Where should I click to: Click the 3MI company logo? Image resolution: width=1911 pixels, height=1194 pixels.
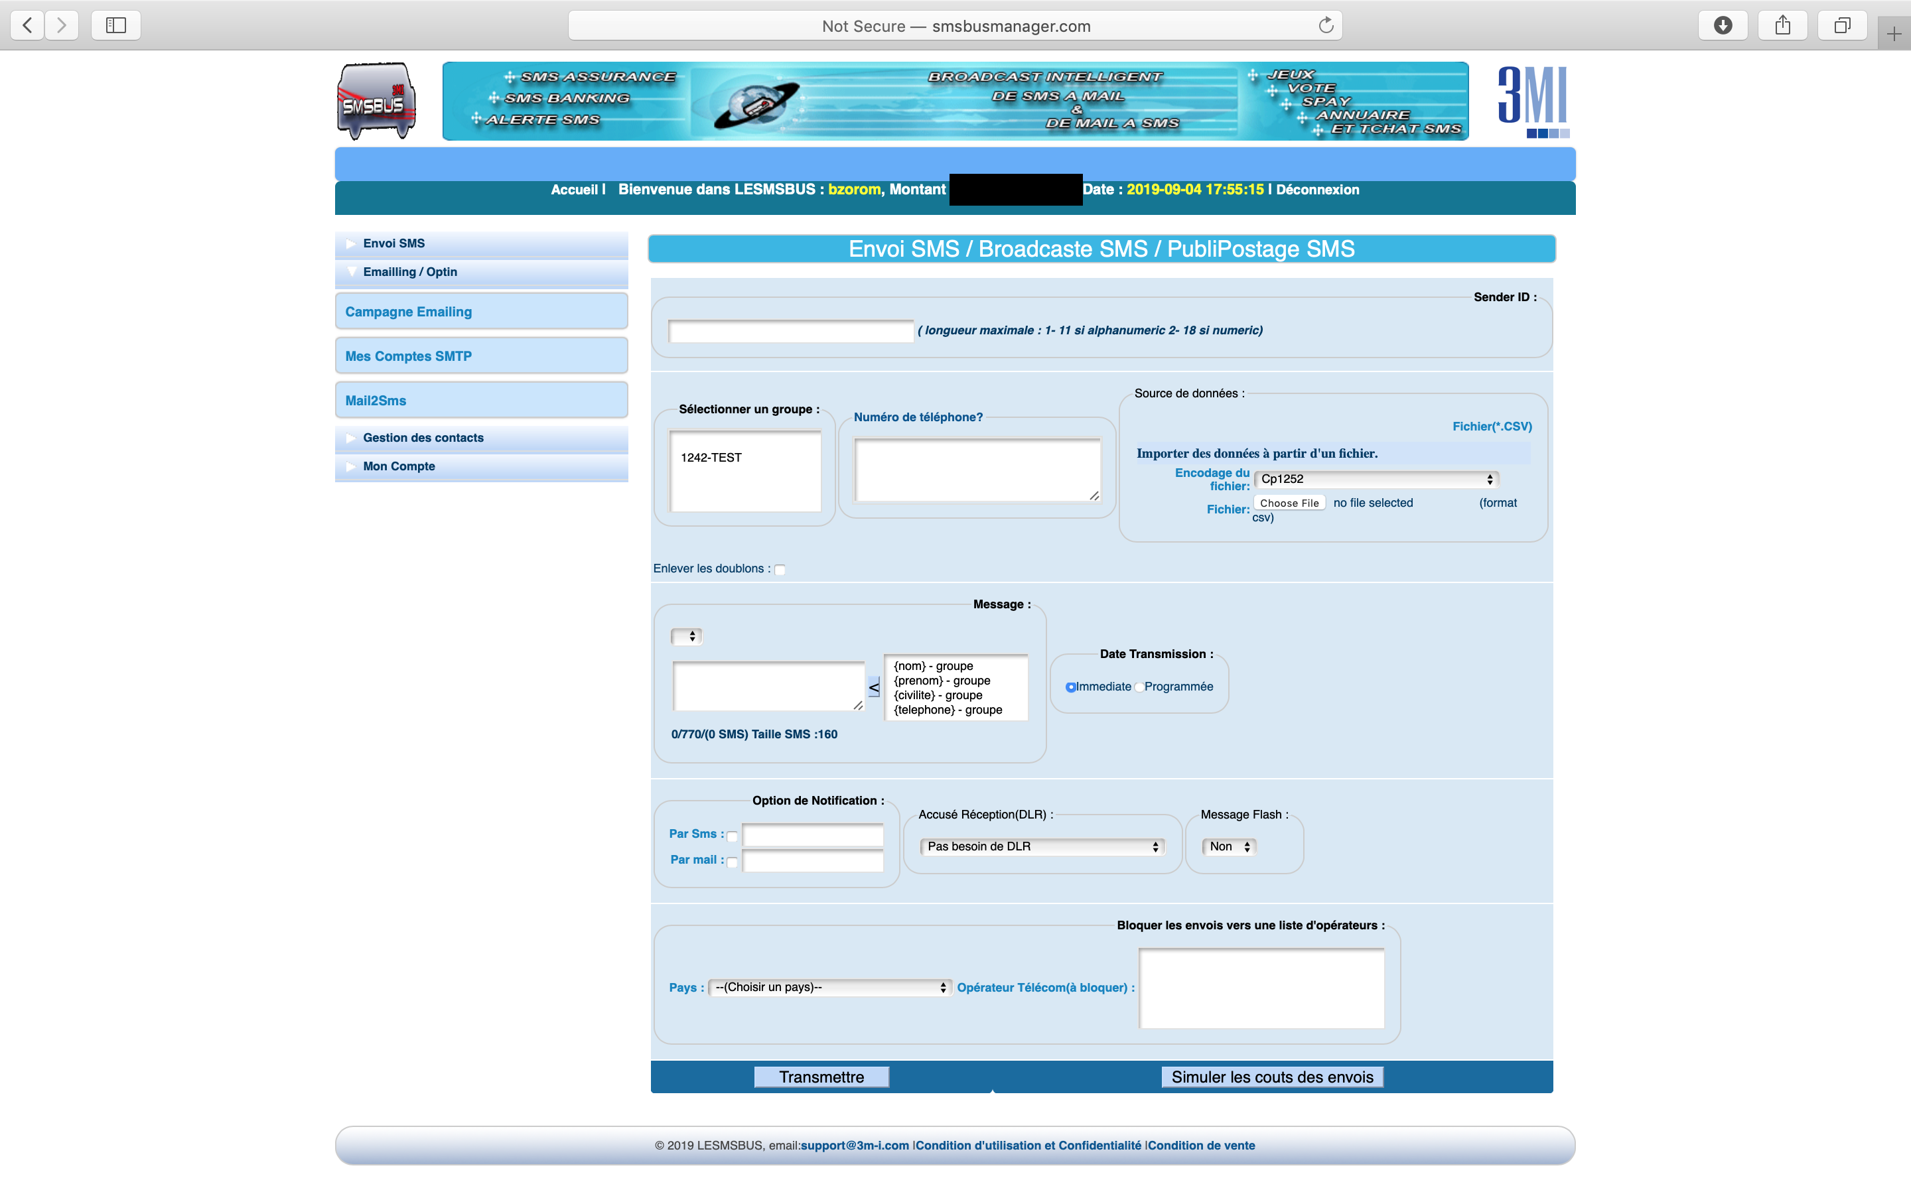[1532, 100]
